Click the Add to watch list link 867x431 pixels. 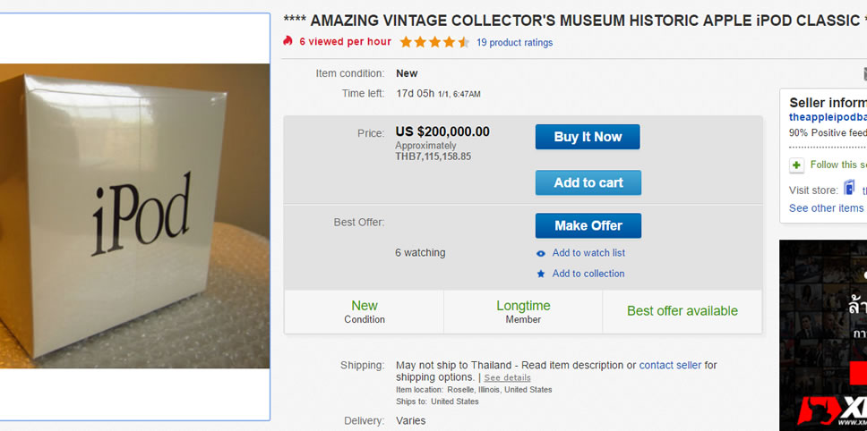click(588, 253)
